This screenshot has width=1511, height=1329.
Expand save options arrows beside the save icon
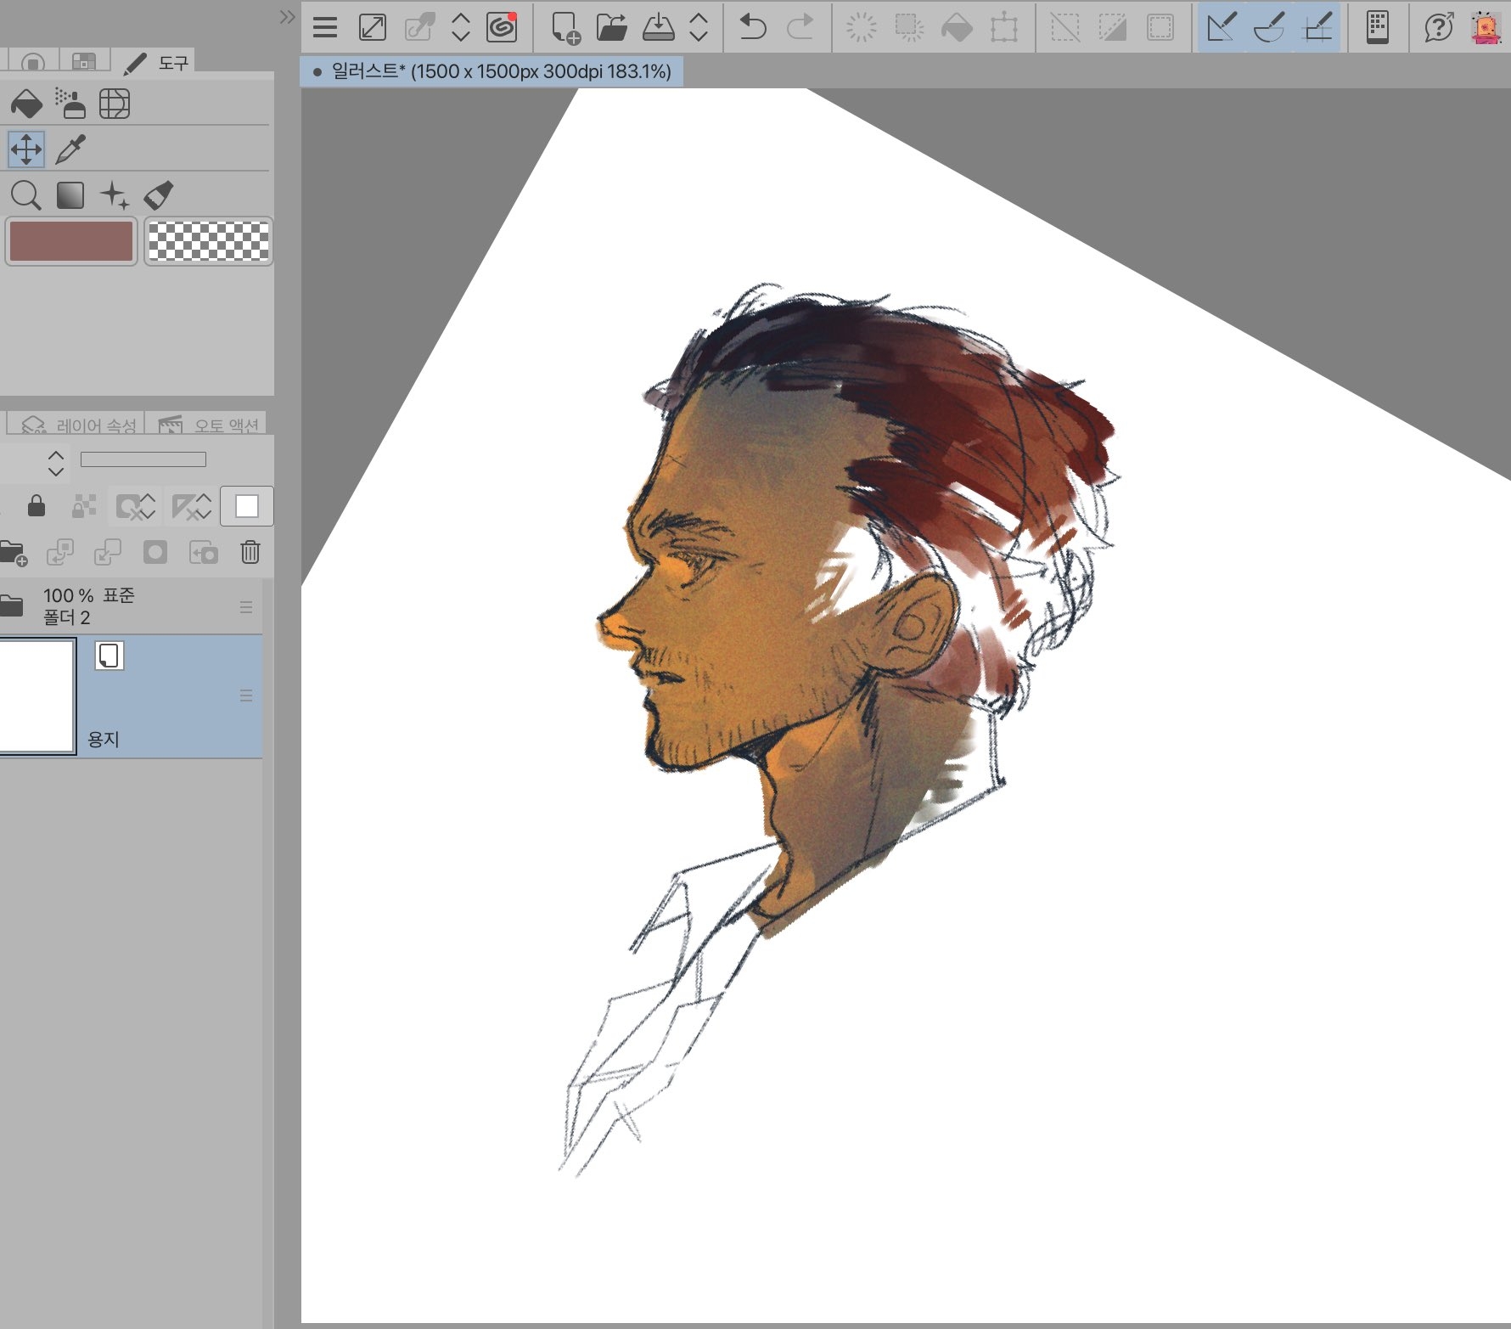point(699,27)
